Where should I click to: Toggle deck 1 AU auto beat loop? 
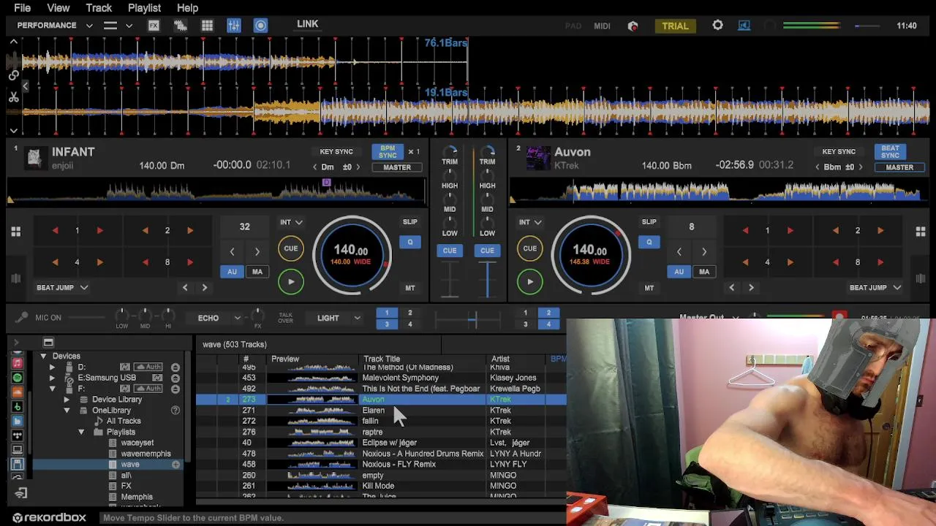pos(232,272)
